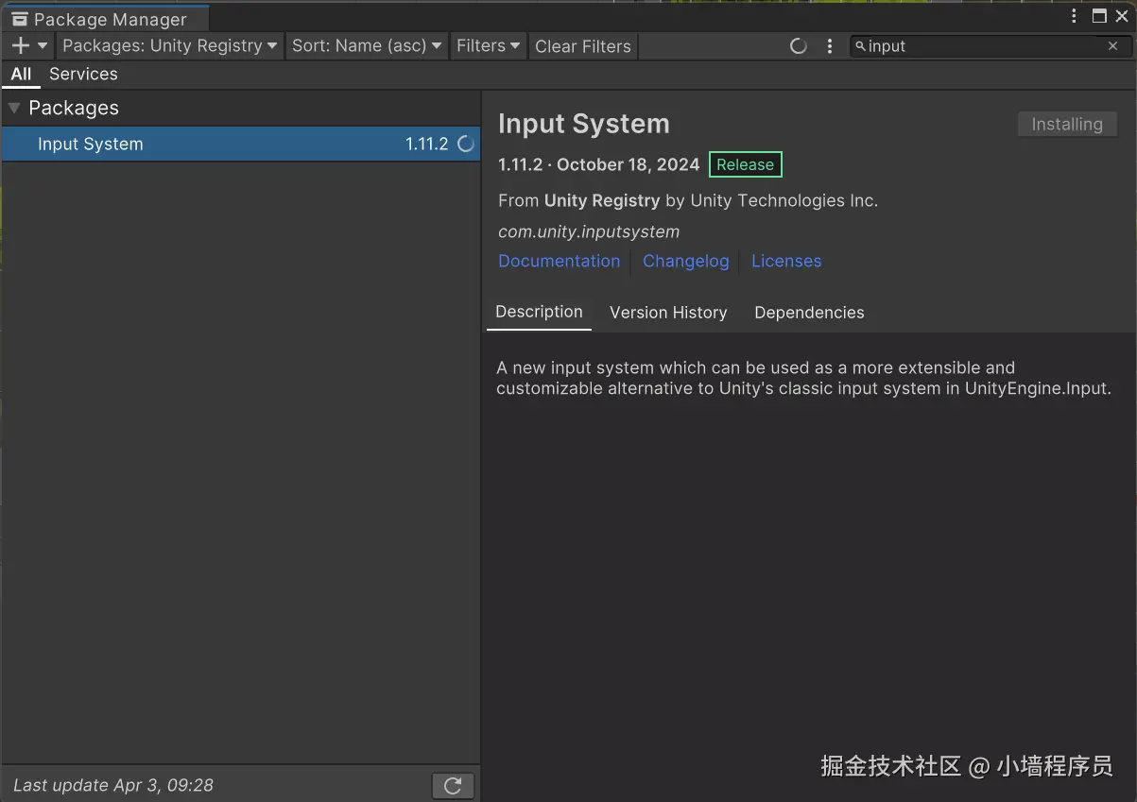Open the Documentation link

(560, 261)
